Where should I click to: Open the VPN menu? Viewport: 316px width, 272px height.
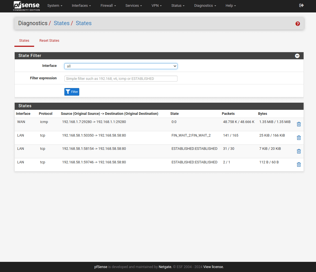click(157, 6)
